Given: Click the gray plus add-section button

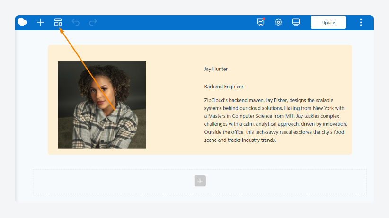Looking at the screenshot, I should pos(200,181).
